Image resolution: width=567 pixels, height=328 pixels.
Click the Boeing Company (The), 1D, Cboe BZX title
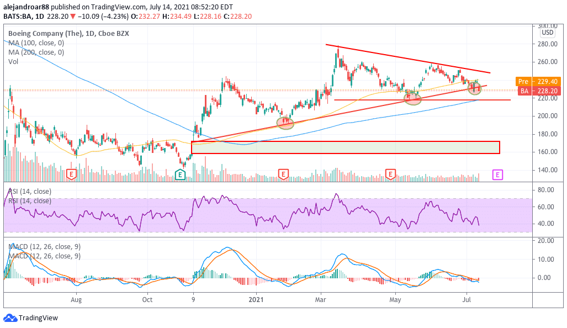point(68,34)
